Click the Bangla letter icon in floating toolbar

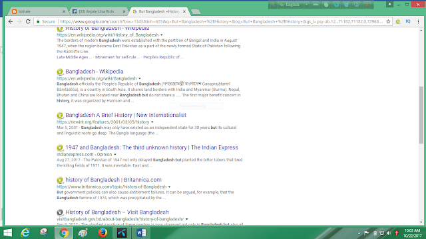(x=272, y=5)
